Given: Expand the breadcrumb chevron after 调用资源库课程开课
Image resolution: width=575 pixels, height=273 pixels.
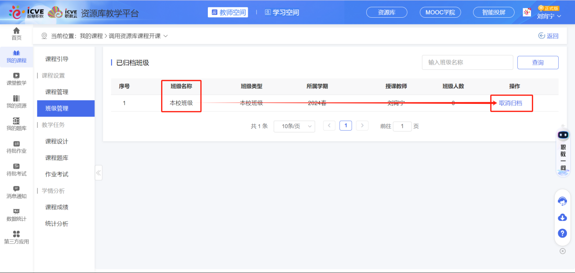Looking at the screenshot, I should tap(166, 35).
